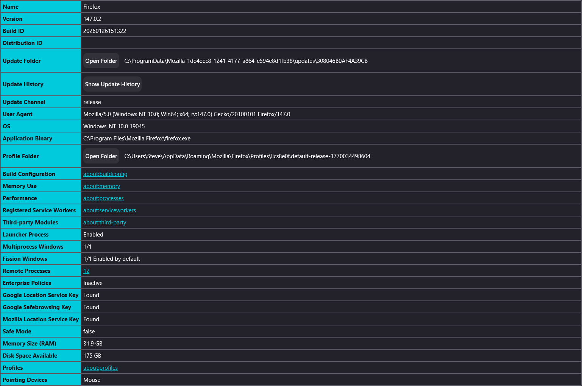Click the version number 147.0.2
This screenshot has width=582, height=386.
point(92,19)
